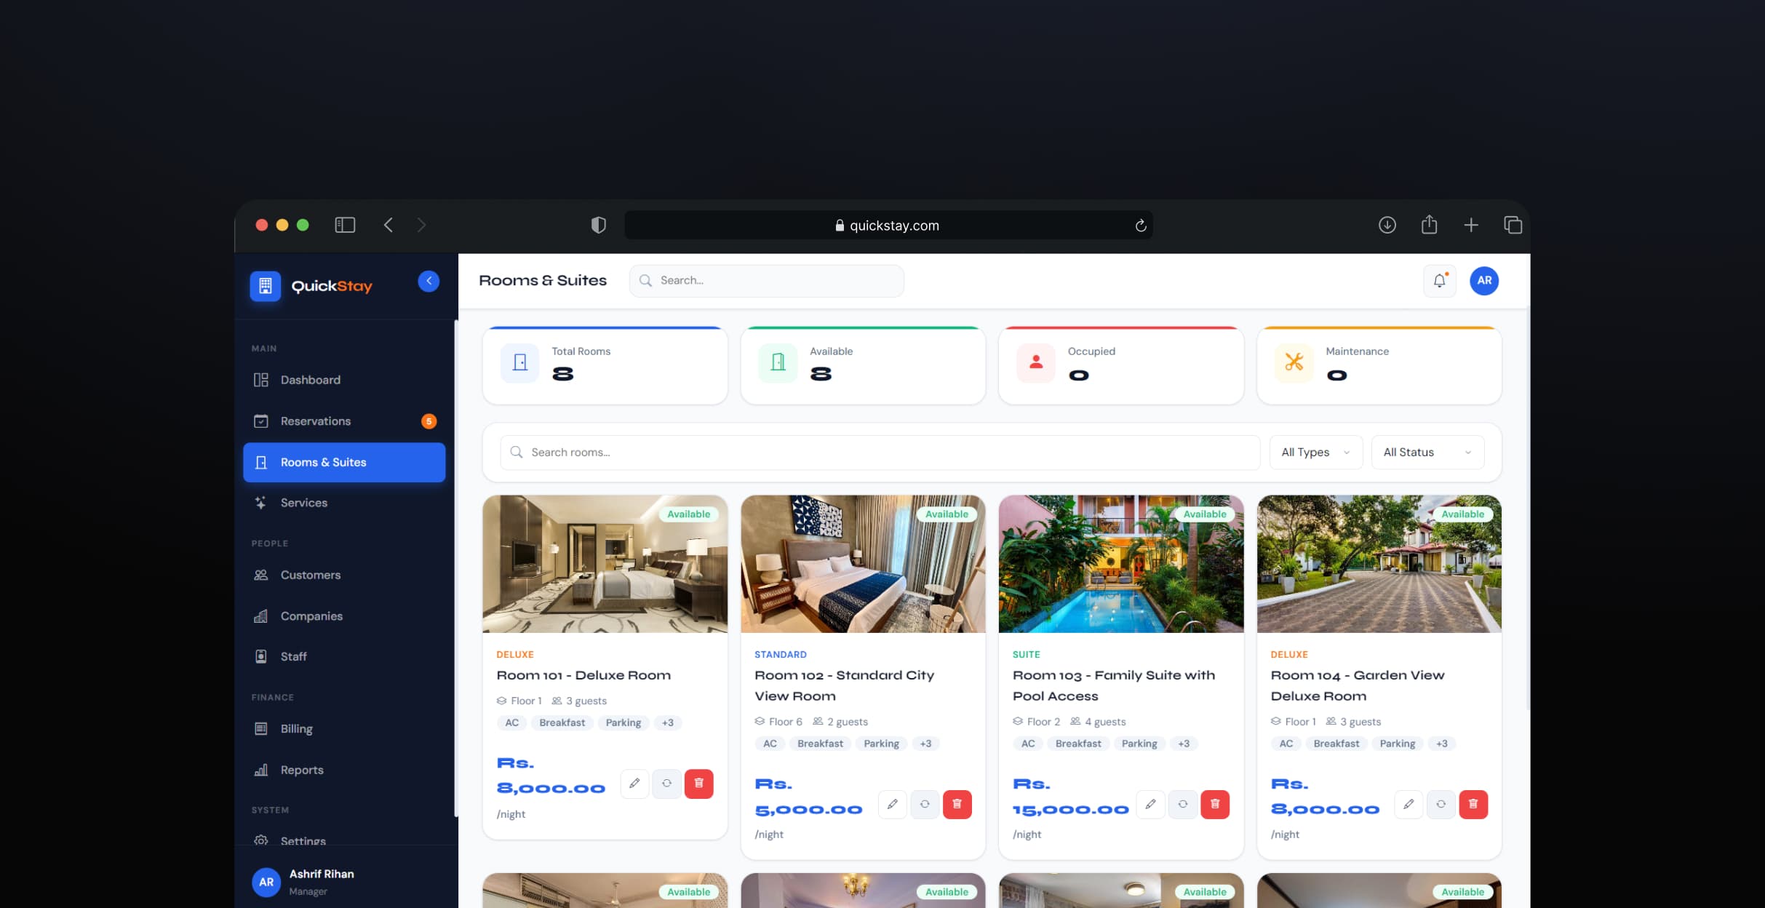Toggle the browser sidebar panel icon
The height and width of the screenshot is (908, 1765).
click(345, 226)
